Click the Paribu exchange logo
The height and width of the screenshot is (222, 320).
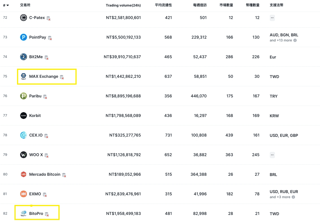pyautogui.click(x=24, y=96)
